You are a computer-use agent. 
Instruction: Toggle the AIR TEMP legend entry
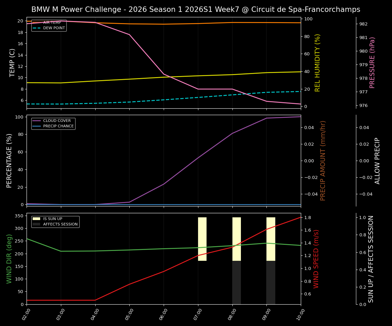pos(51,23)
